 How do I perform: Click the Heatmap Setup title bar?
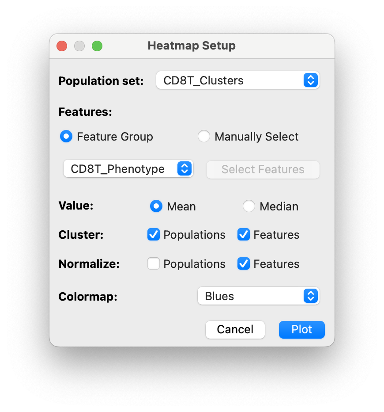tap(191, 46)
